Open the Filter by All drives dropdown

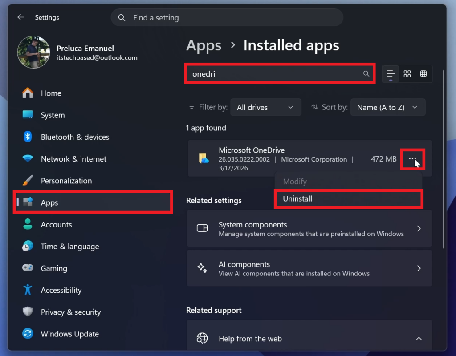click(x=265, y=107)
